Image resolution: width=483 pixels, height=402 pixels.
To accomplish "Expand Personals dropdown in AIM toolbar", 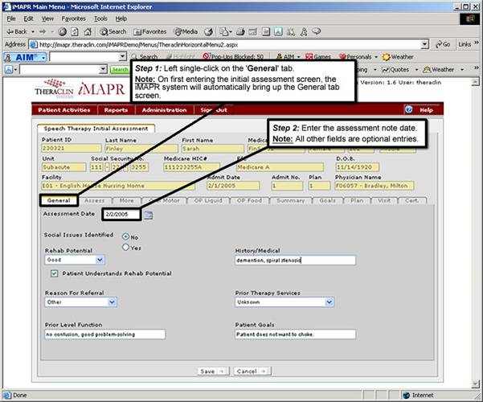I will click(376, 57).
